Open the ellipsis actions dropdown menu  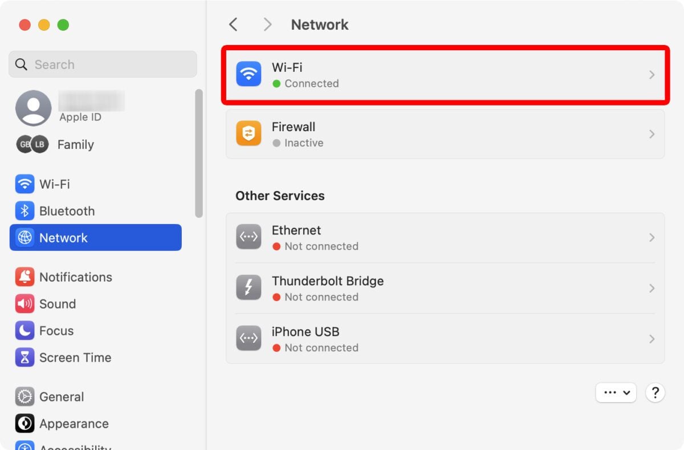click(616, 392)
